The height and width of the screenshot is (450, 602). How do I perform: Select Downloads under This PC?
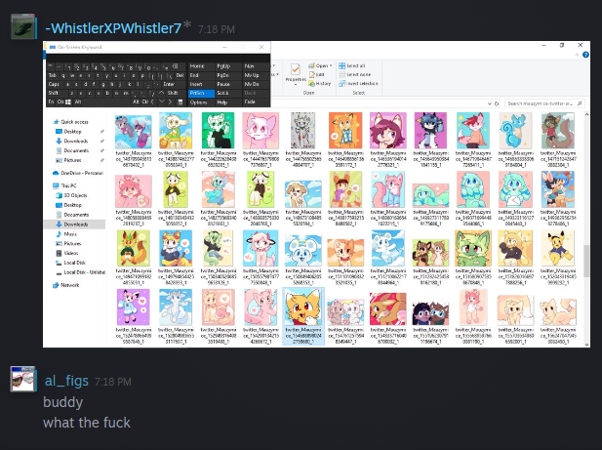coord(76,225)
